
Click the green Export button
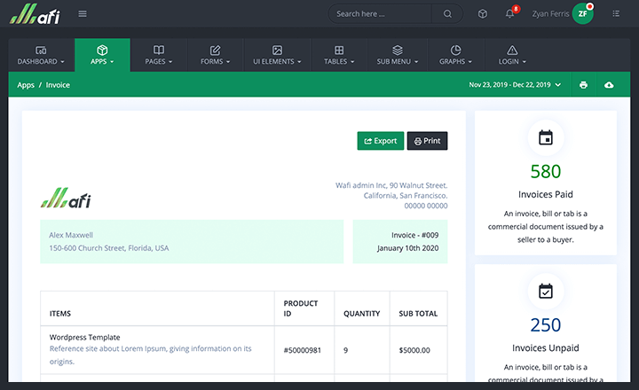click(x=380, y=141)
